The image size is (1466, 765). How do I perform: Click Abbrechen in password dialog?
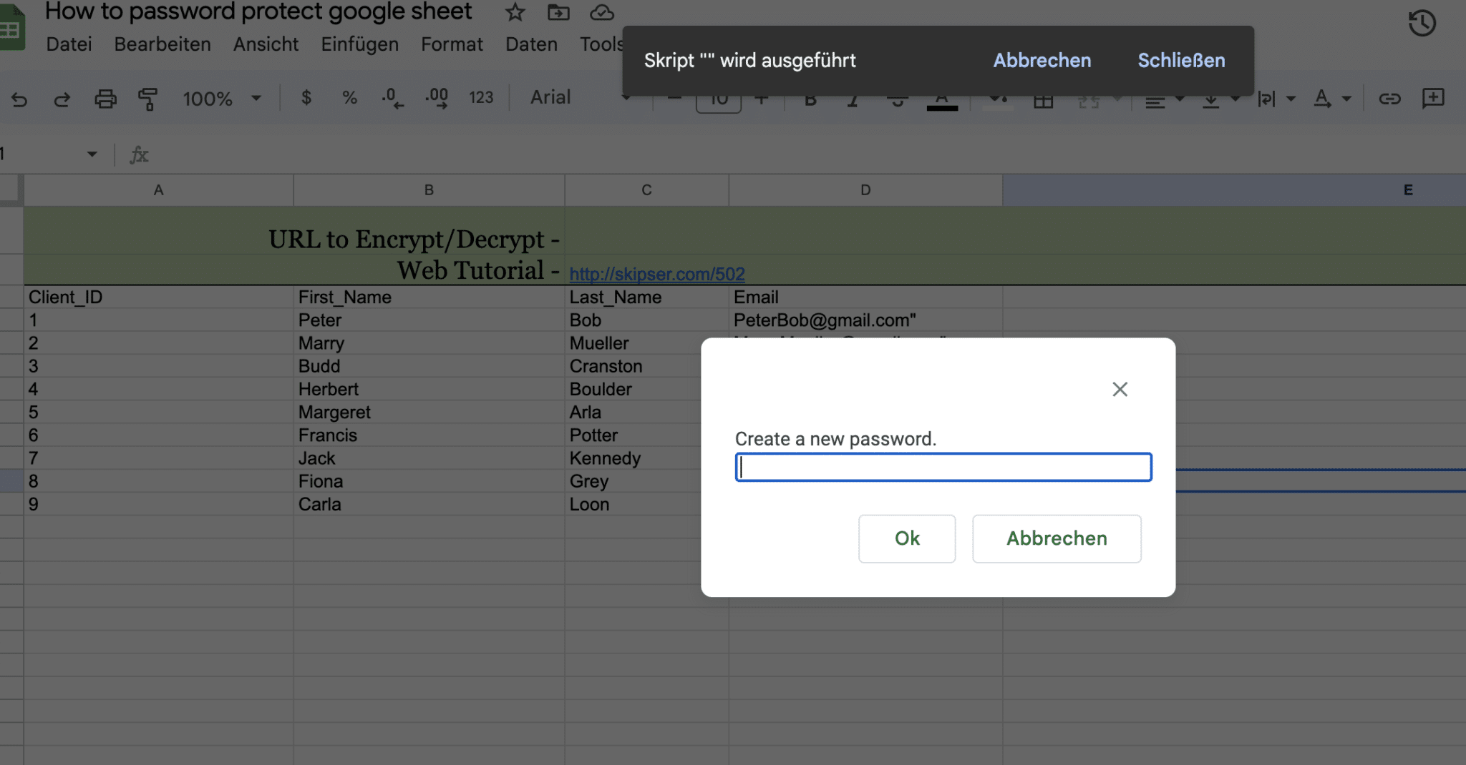[x=1057, y=538]
